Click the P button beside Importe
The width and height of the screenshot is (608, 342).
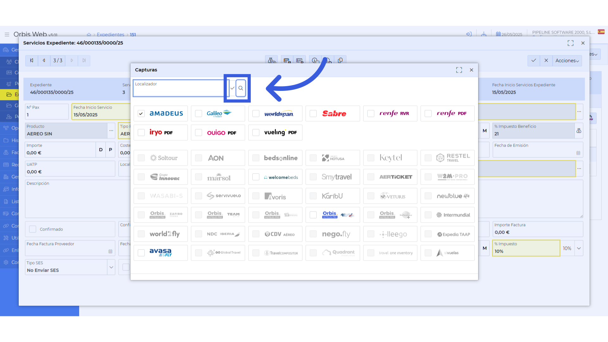click(111, 149)
